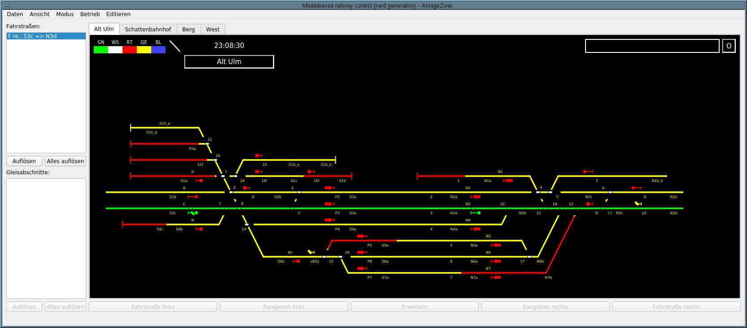Viewport: 747px width, 328px height.
Task: Click the red signal next to S4b
Action: [200, 229]
